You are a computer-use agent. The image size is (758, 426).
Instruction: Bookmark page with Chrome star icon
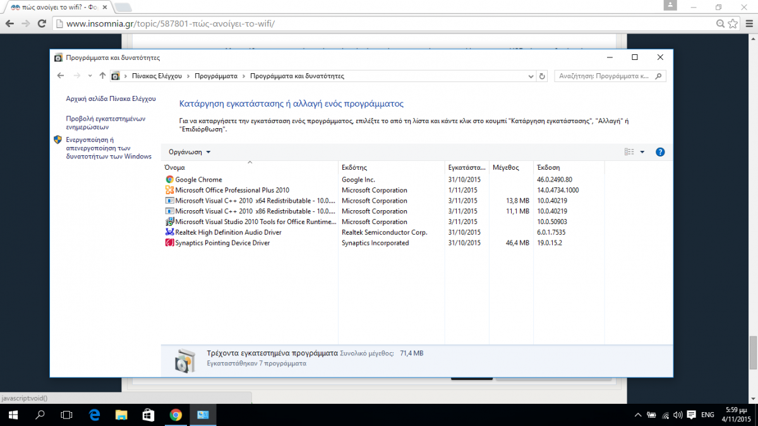733,23
